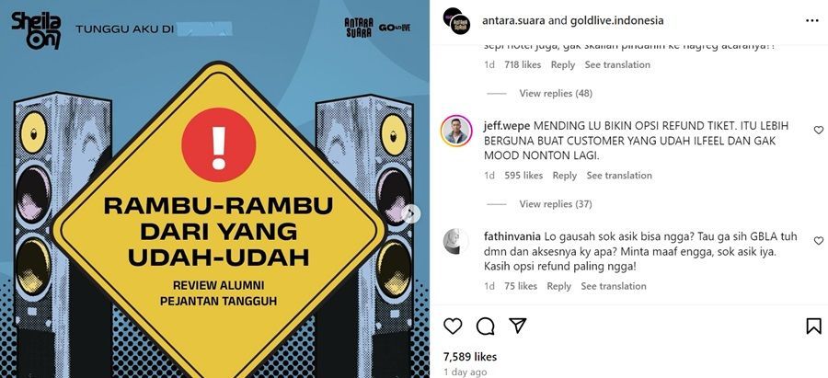828x378 pixels.
Task: Open fathinvania avatar
Action: point(456,241)
